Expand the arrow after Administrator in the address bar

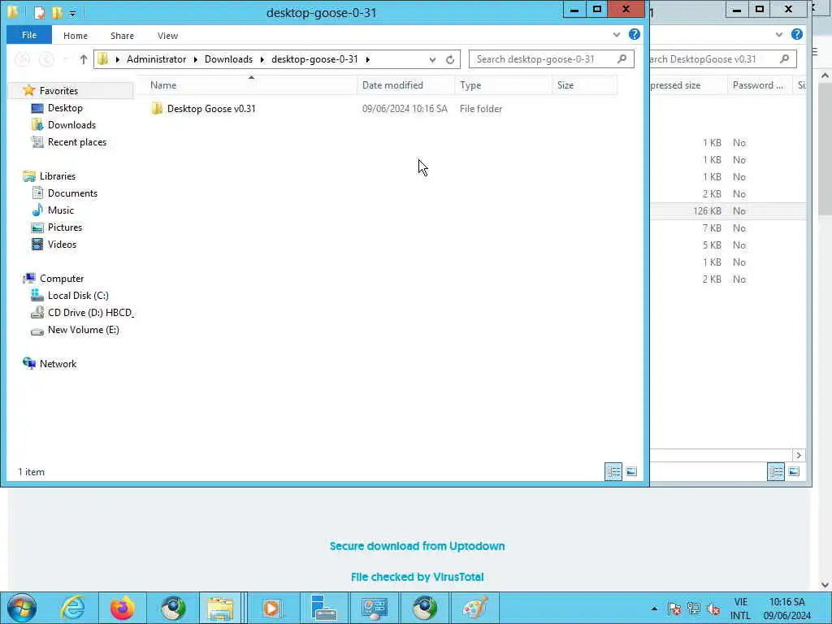click(x=196, y=59)
